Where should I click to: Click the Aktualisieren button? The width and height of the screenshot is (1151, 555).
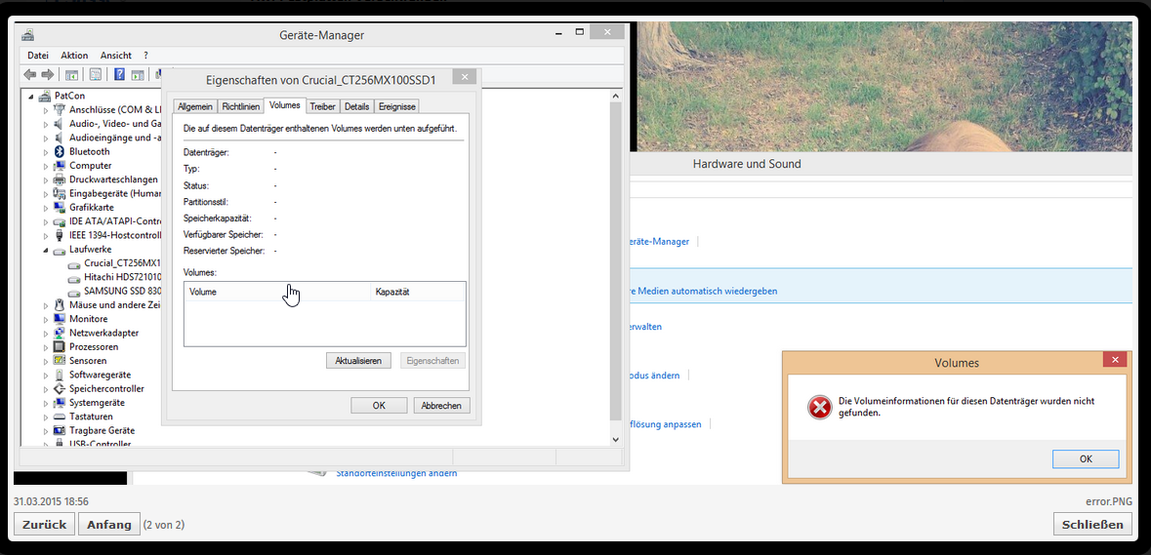coord(358,361)
